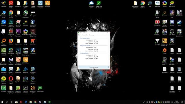The height and width of the screenshot is (104, 185).
Task: Open Microsoft Edge from the taskbar
Action: 26,102
